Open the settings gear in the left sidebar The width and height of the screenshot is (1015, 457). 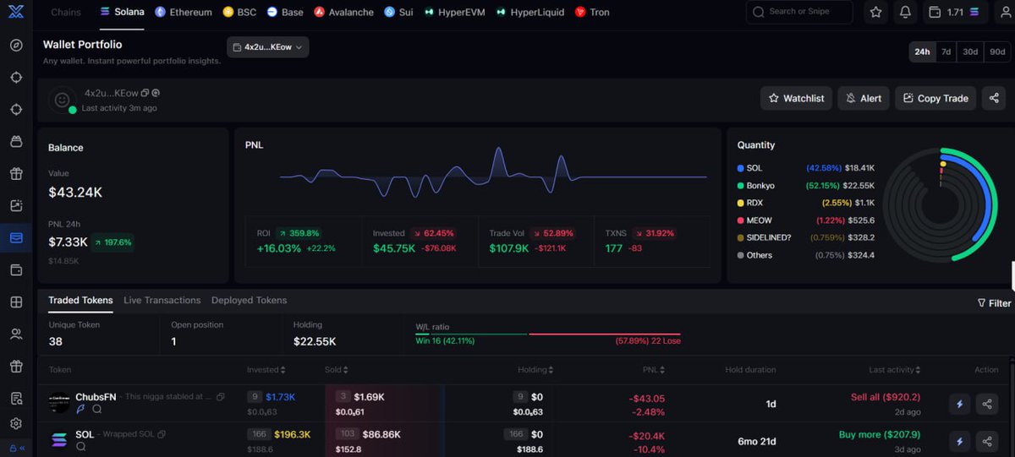(16, 424)
